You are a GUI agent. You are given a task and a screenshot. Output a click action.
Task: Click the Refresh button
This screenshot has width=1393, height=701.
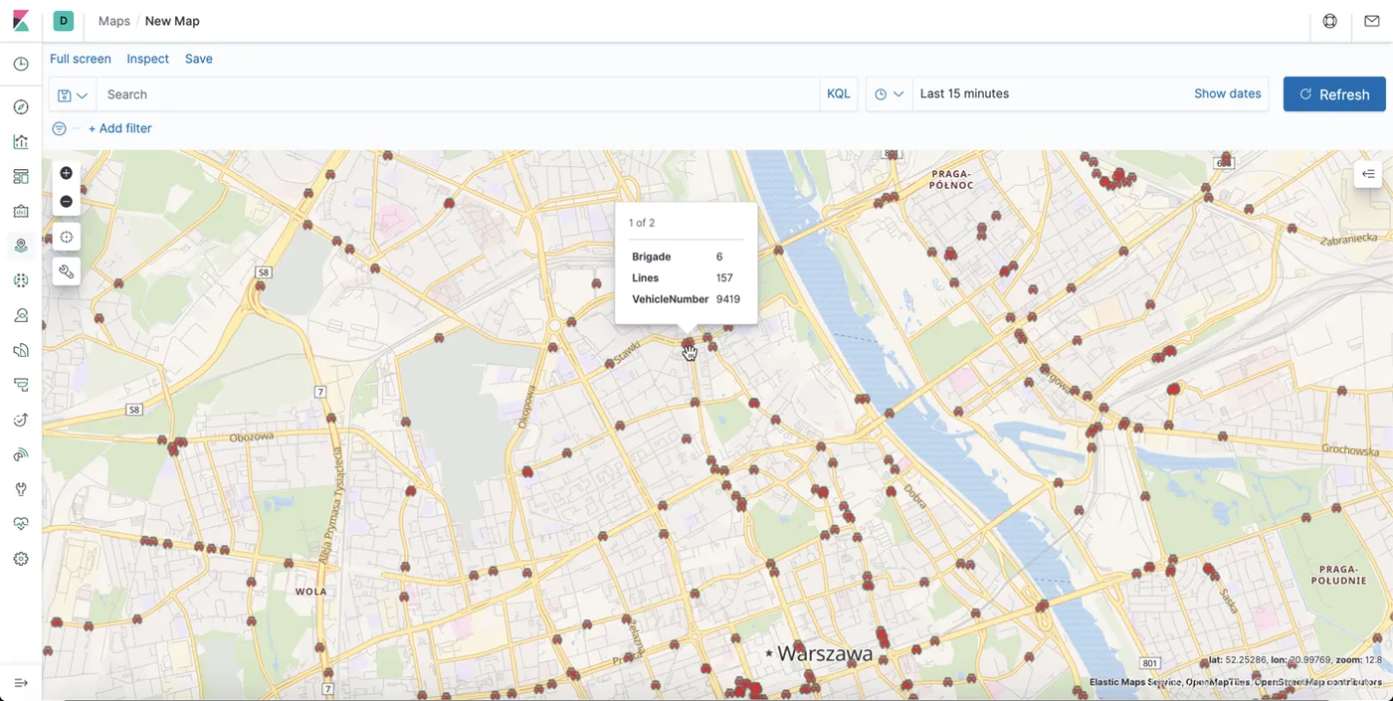pos(1334,94)
